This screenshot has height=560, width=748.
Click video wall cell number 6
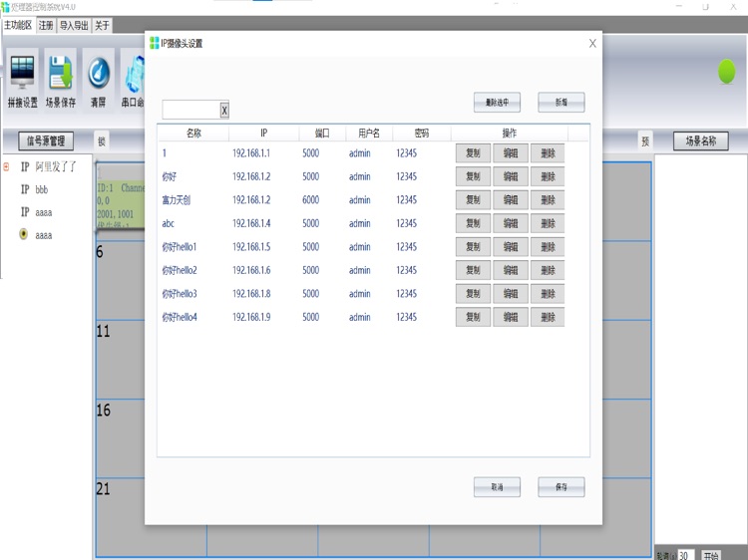click(121, 280)
